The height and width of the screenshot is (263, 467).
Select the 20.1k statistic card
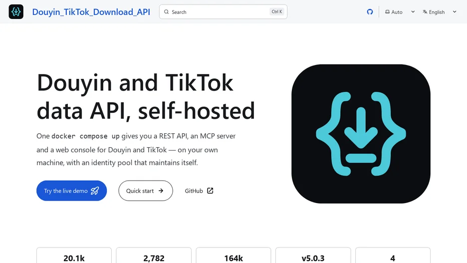[x=74, y=255]
